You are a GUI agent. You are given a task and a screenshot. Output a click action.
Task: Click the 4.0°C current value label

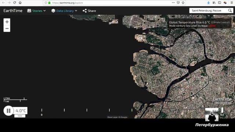point(21,111)
